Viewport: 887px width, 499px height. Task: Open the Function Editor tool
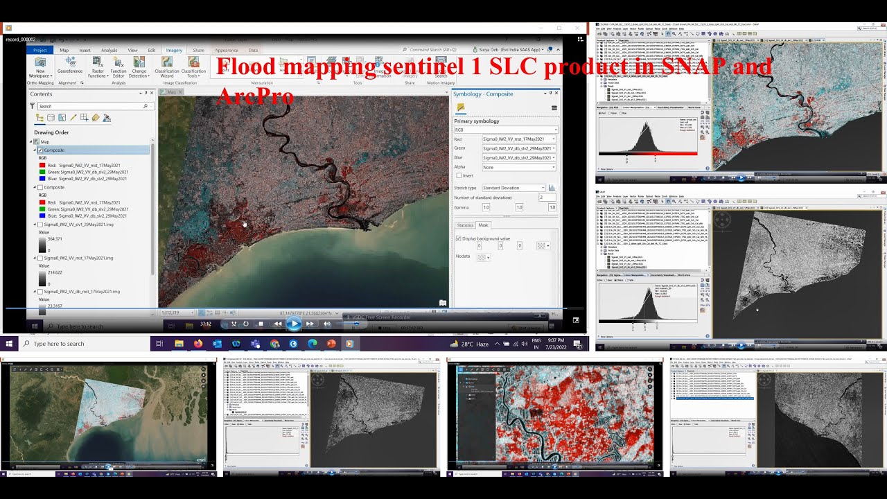click(x=118, y=67)
